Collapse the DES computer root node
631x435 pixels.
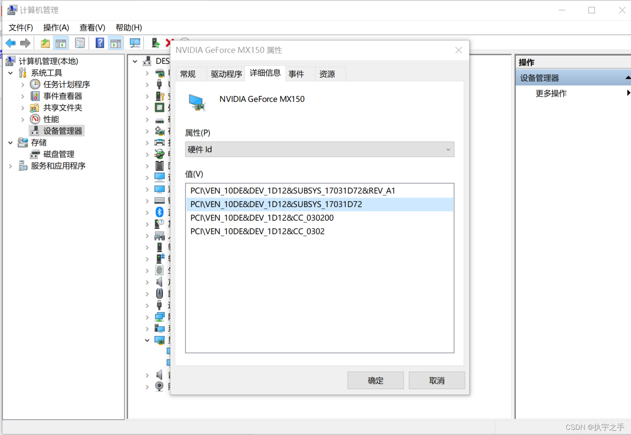[135, 62]
